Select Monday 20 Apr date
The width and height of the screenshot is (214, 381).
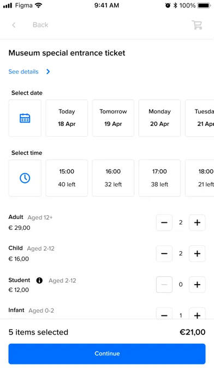(159, 118)
